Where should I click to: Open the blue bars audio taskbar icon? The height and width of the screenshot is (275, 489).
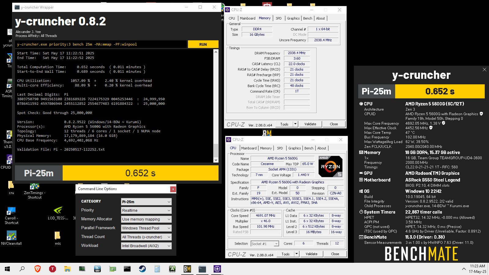tap(97, 269)
